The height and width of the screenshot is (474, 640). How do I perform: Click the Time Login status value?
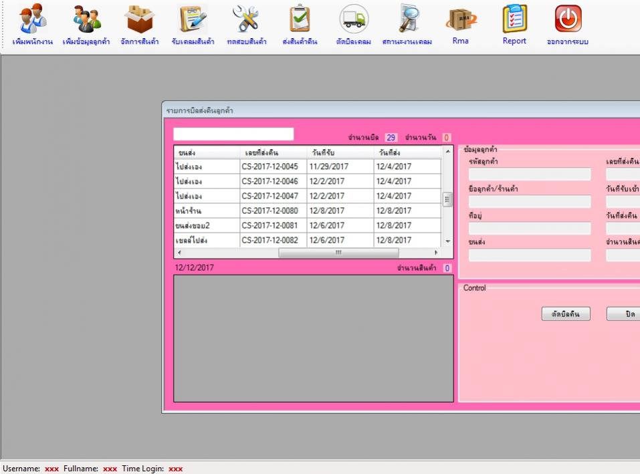pos(175,469)
